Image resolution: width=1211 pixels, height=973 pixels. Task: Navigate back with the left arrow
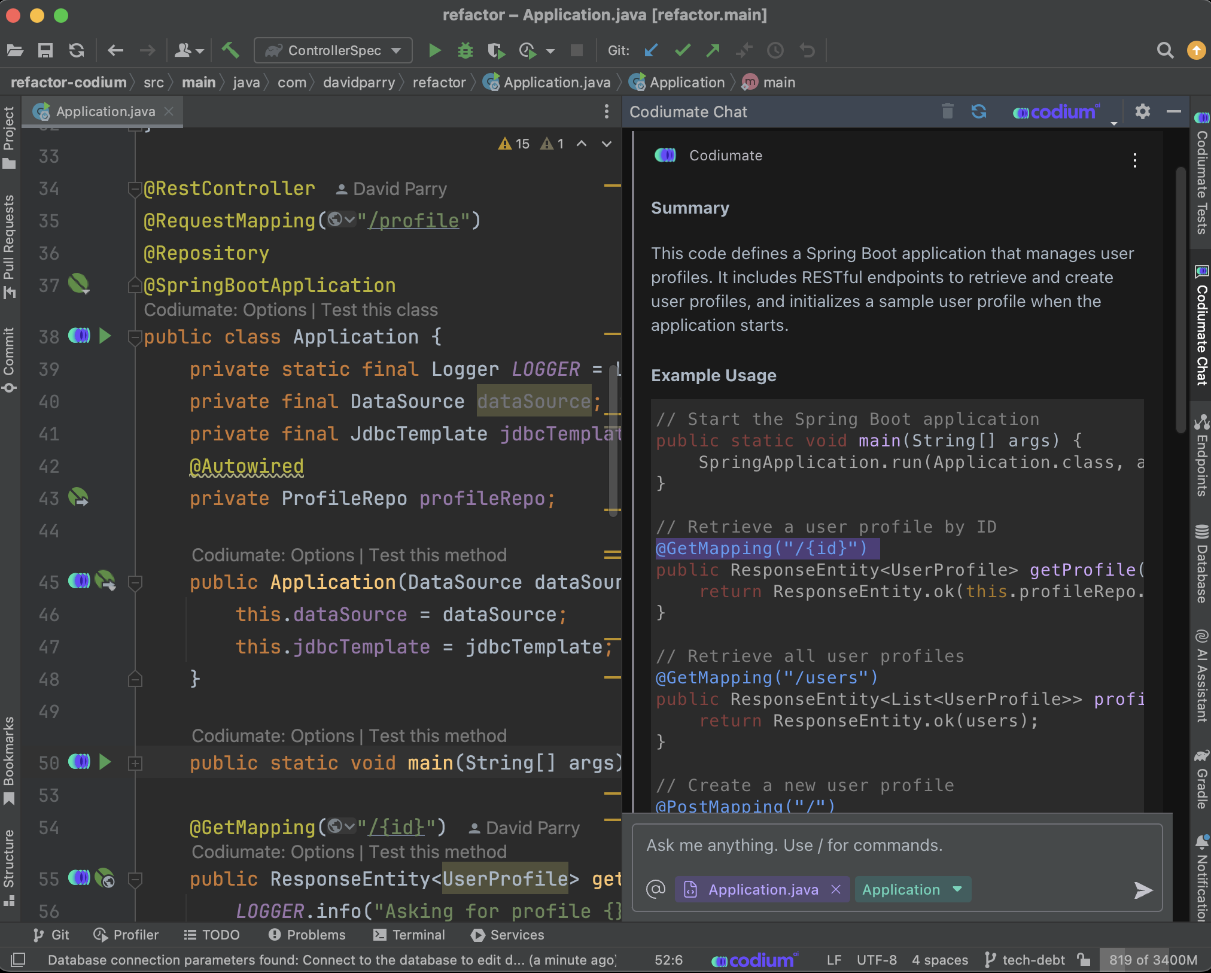coord(115,50)
